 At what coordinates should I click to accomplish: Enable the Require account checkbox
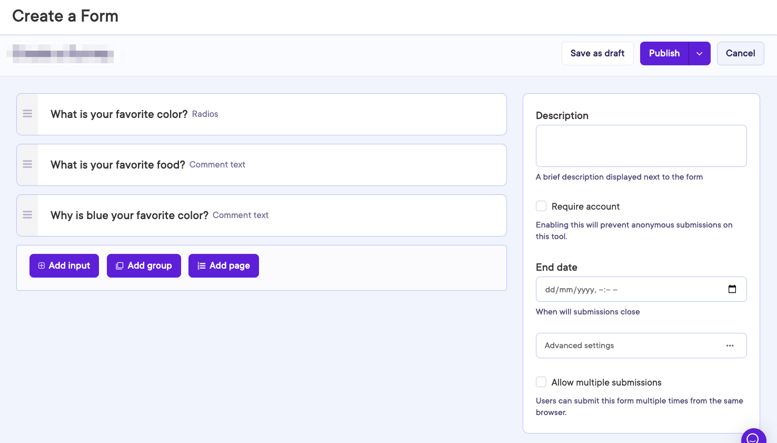[x=541, y=206]
